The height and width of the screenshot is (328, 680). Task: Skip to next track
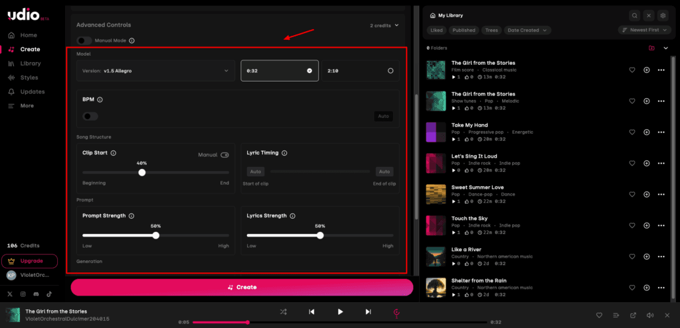coord(368,311)
